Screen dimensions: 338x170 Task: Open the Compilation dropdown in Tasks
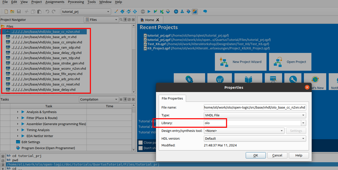(99, 99)
